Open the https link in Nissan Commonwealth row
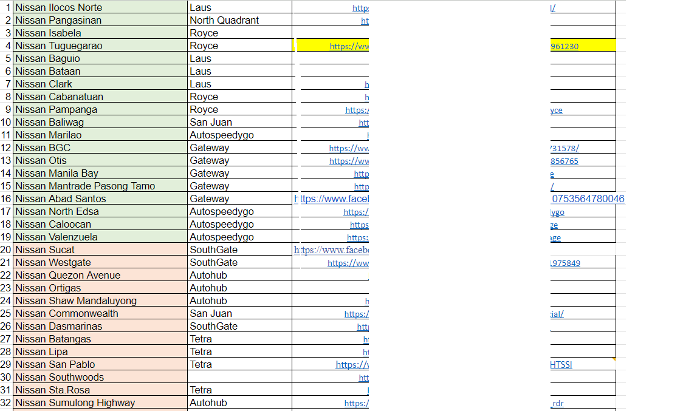 click(x=357, y=314)
